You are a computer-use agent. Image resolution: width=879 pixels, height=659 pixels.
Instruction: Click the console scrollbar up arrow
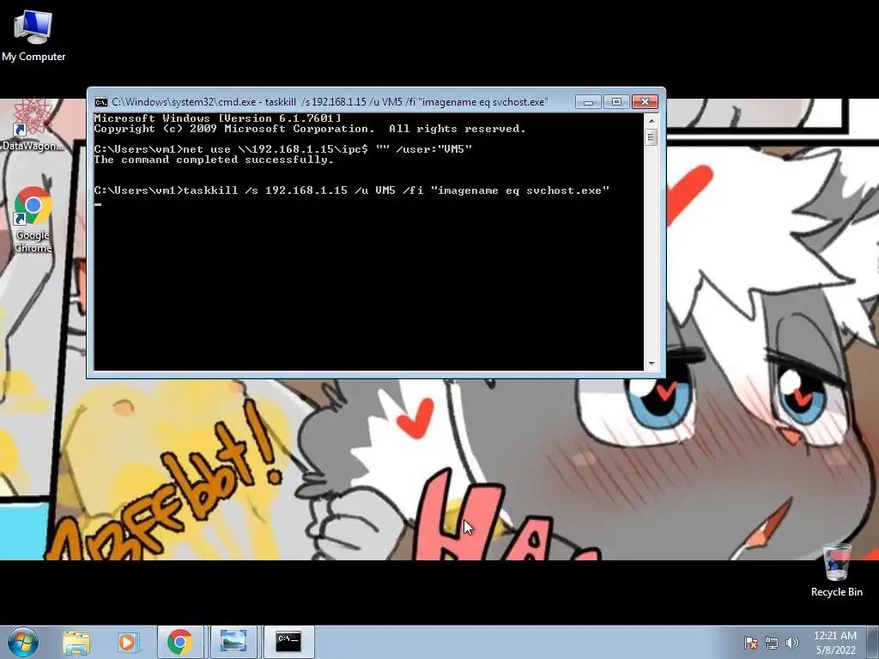click(x=651, y=120)
